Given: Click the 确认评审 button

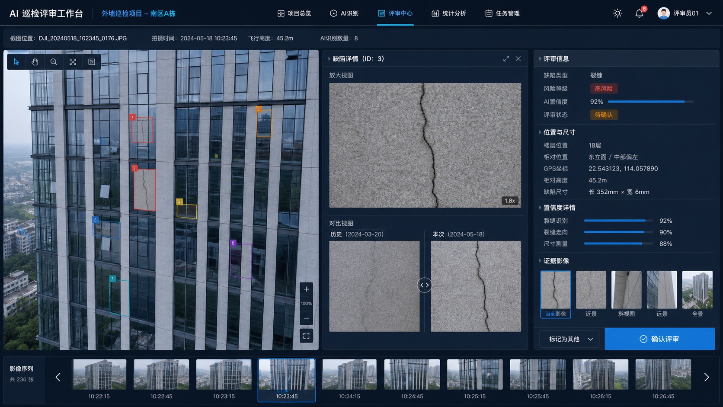Looking at the screenshot, I should tap(659, 339).
